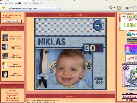Click the Print icon in toolbar
This screenshot has width=137, height=103.
[127, 8]
